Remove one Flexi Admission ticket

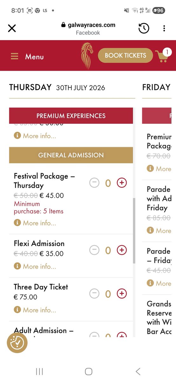coord(94,250)
